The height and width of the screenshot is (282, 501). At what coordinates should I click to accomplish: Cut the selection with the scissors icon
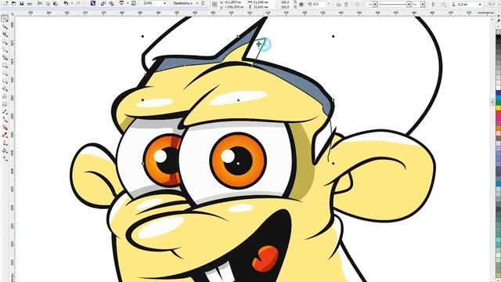40,3
